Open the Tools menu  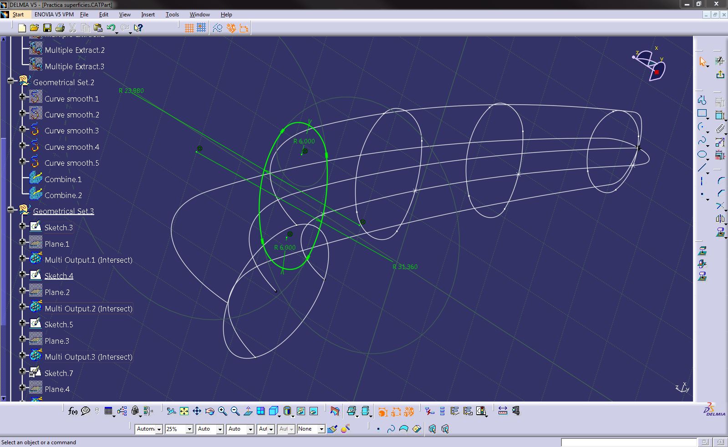[x=172, y=15]
